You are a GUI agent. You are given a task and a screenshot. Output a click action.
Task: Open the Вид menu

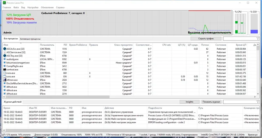point(23,8)
